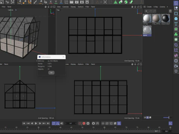Switch material manager to grid view
179x134 pixels.
(148, 117)
